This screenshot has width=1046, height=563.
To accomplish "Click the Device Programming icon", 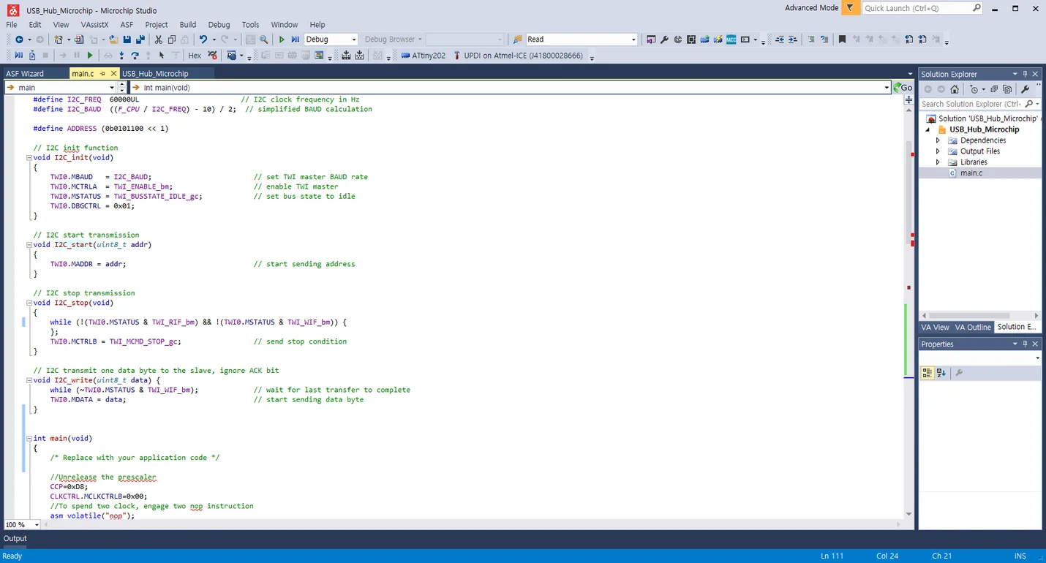I will [718, 39].
